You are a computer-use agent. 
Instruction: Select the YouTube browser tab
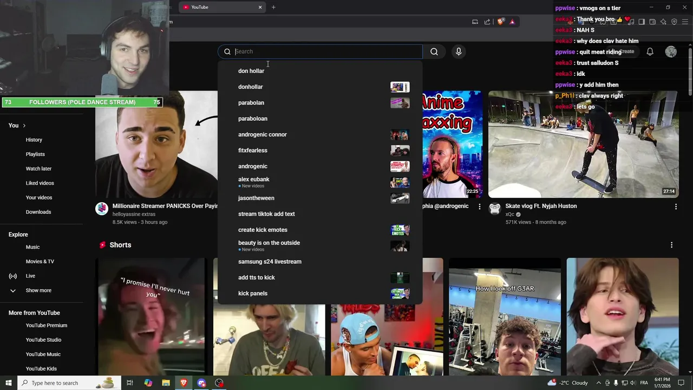coord(222,7)
